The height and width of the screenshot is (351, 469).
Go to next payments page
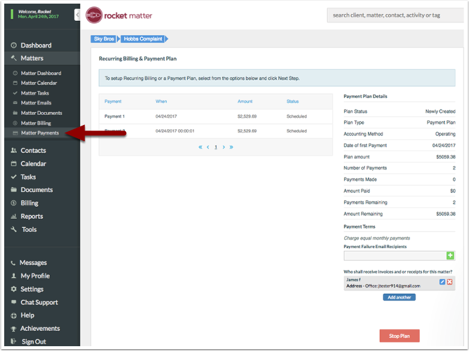[x=224, y=147]
